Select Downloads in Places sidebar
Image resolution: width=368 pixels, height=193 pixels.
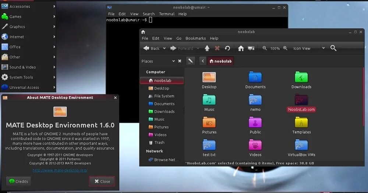tap(162, 112)
